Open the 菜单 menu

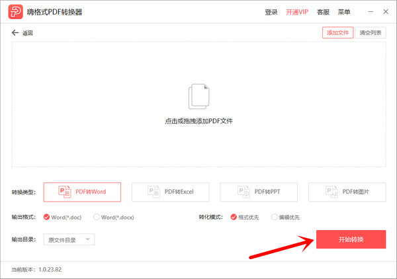coord(344,13)
